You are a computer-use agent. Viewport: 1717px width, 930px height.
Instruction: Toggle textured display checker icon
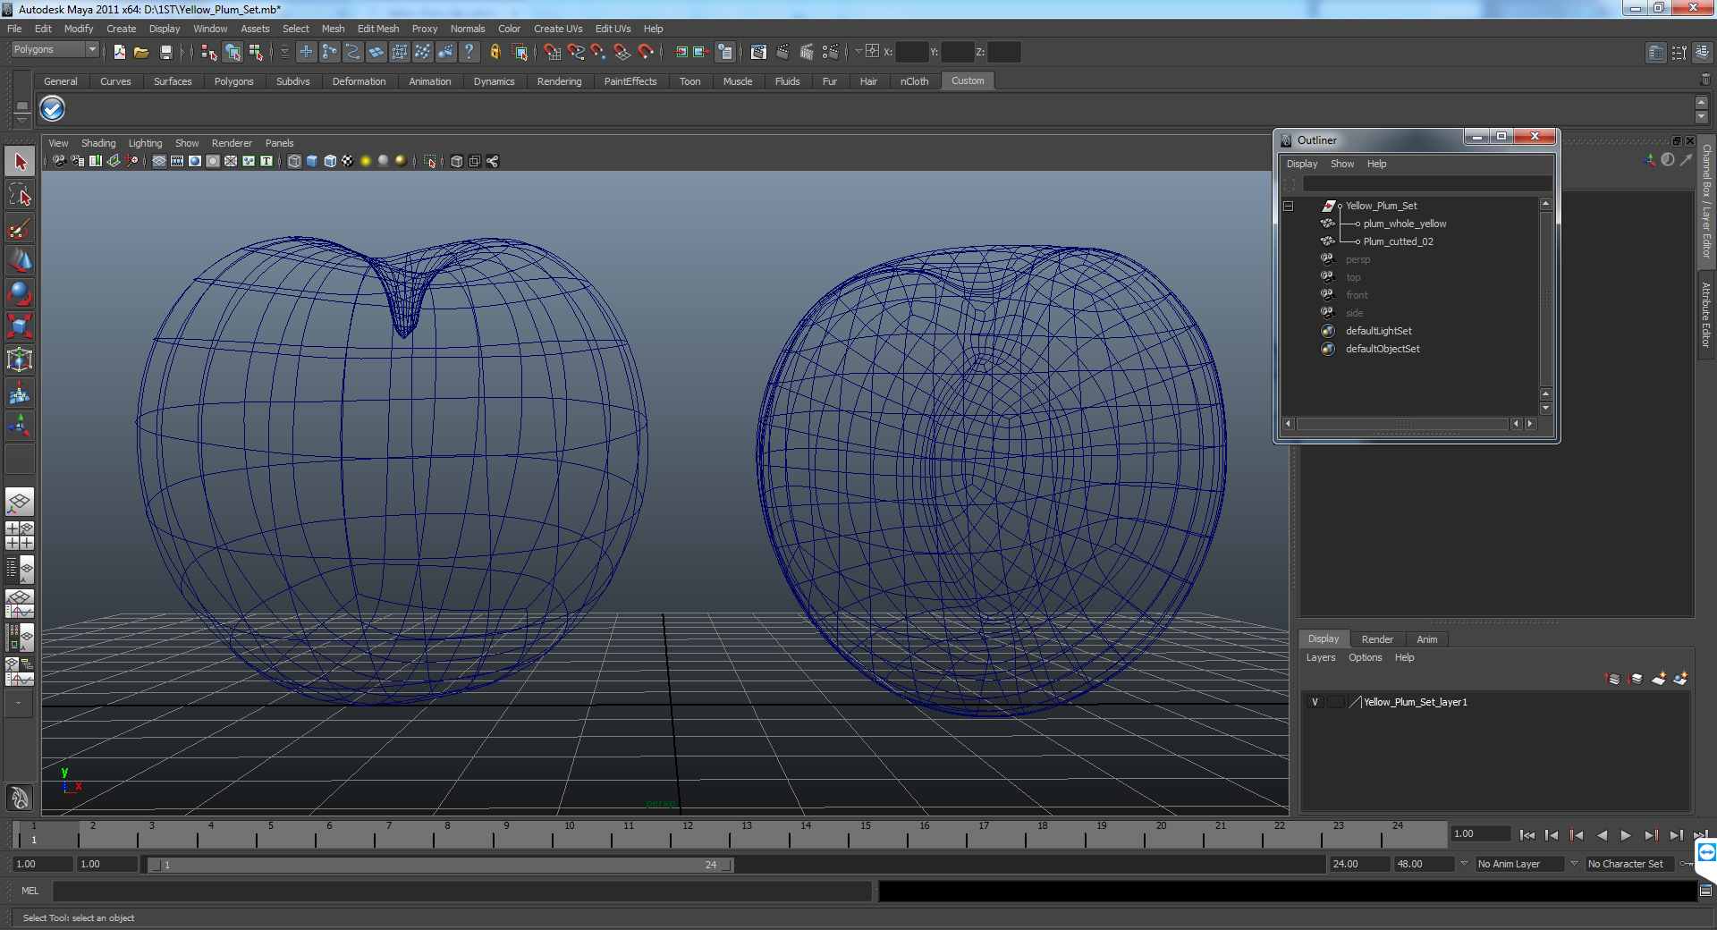(348, 161)
